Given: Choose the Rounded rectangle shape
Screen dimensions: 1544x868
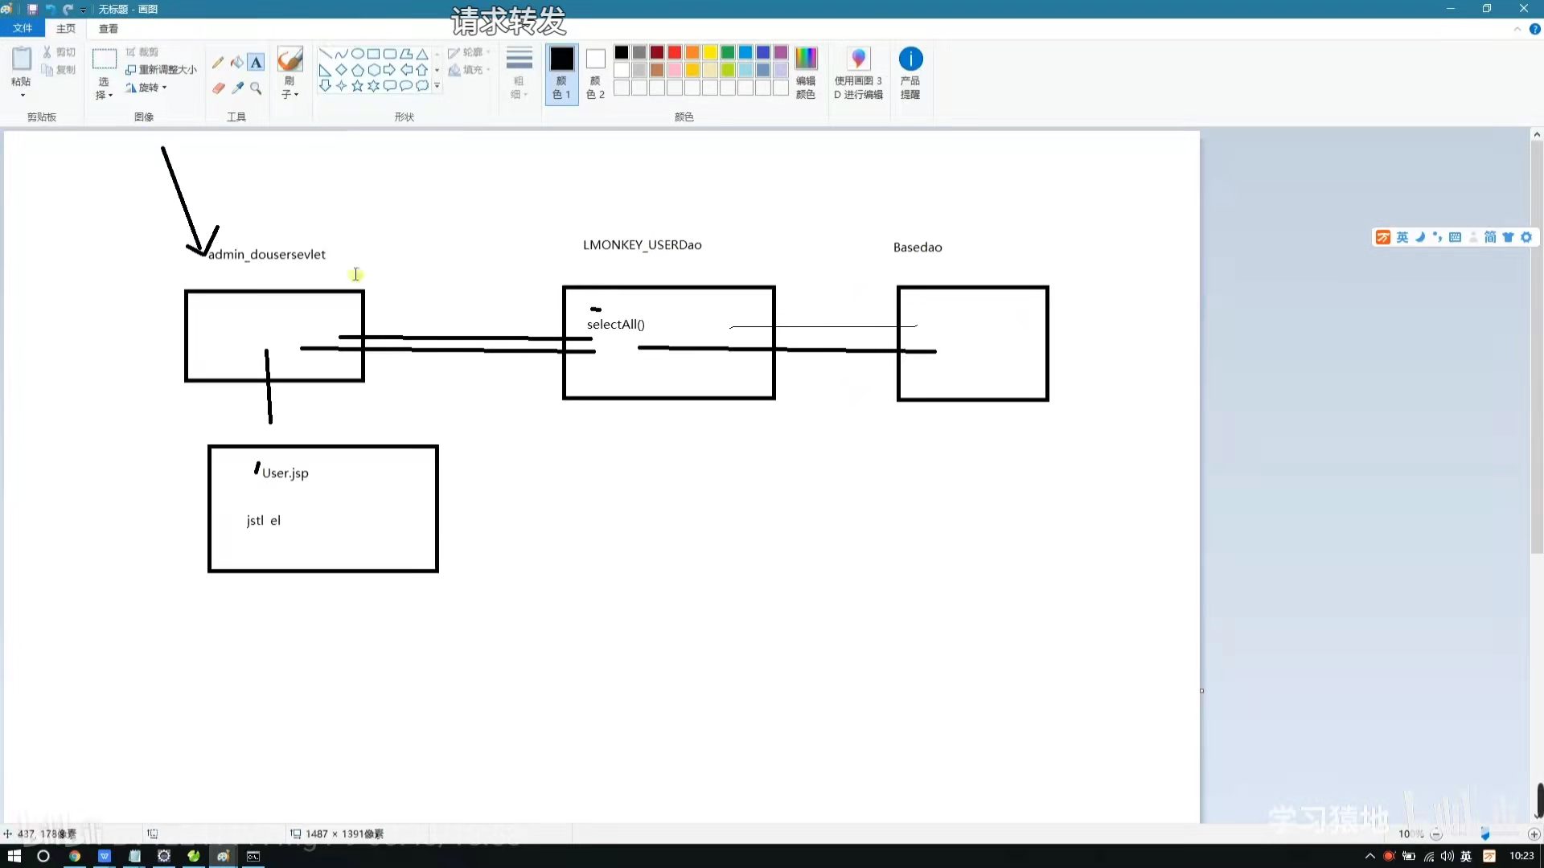Looking at the screenshot, I should [x=389, y=54].
